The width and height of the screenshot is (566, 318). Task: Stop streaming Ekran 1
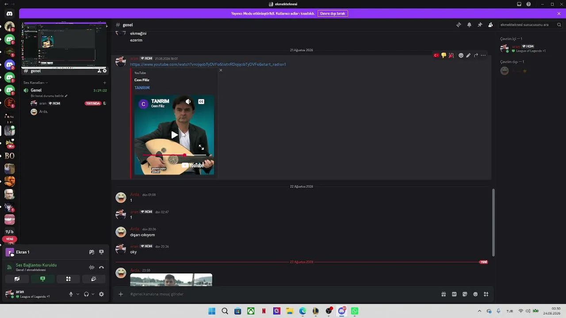click(101, 252)
